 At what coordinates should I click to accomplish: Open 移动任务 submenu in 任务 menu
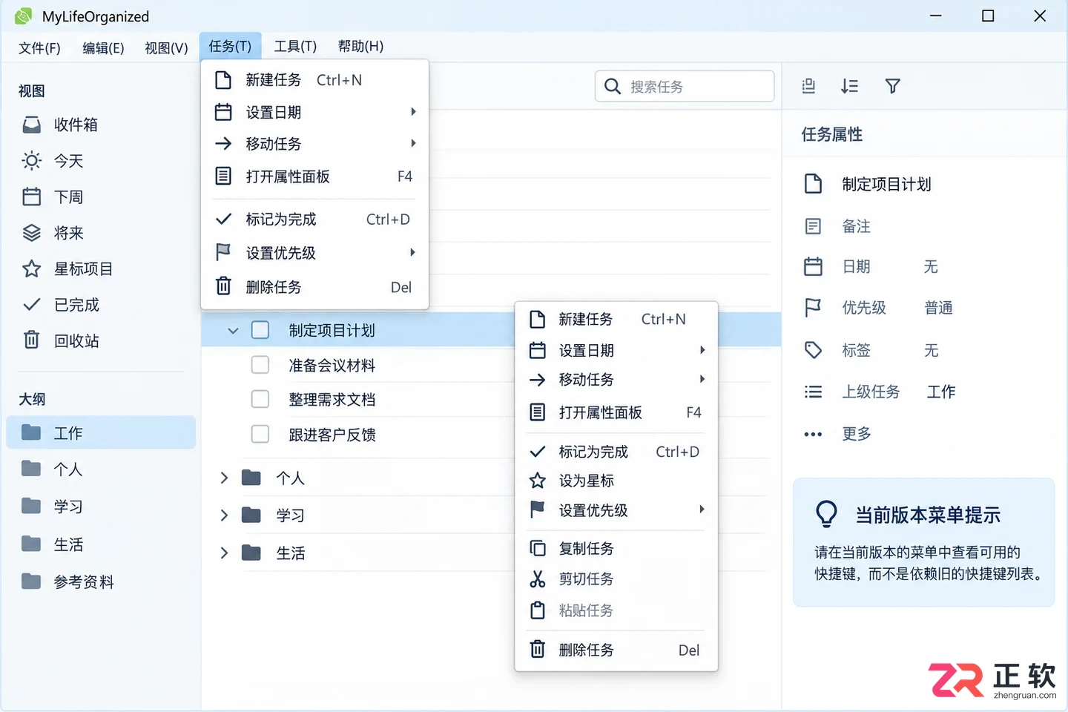pos(314,144)
